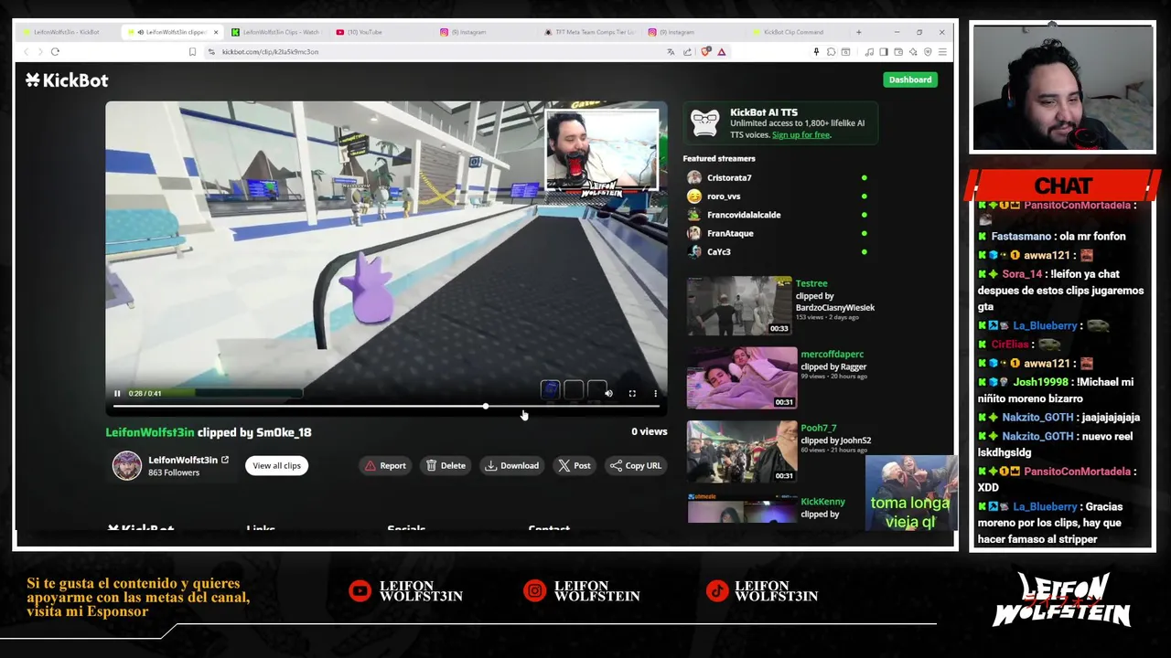Close the active clip tab
This screenshot has height=658, width=1171.
point(216,32)
